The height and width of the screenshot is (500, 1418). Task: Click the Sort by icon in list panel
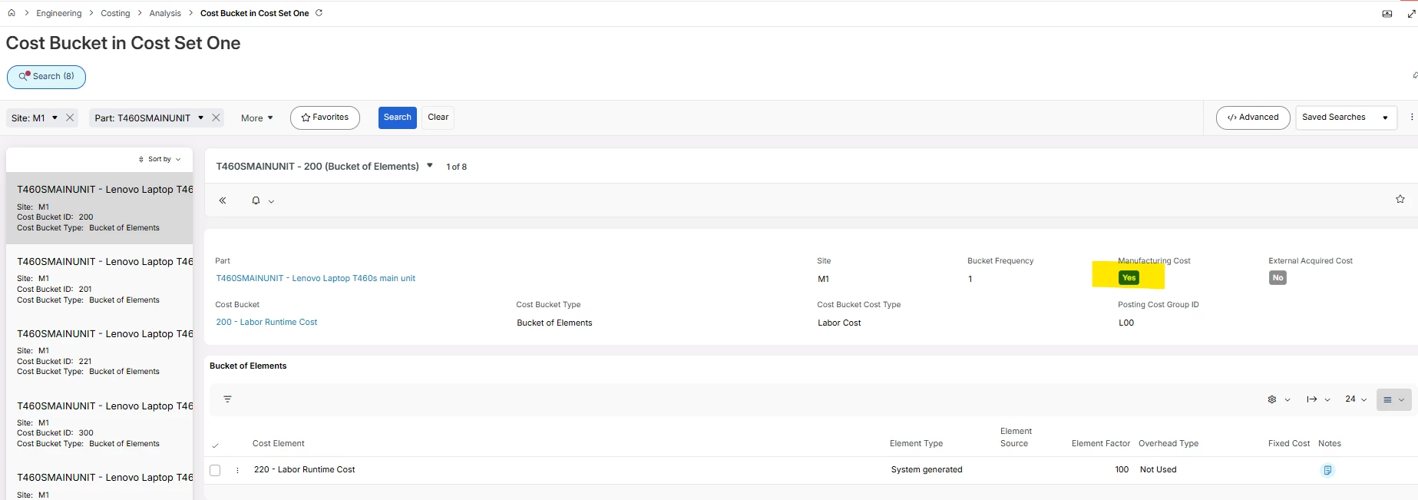141,159
